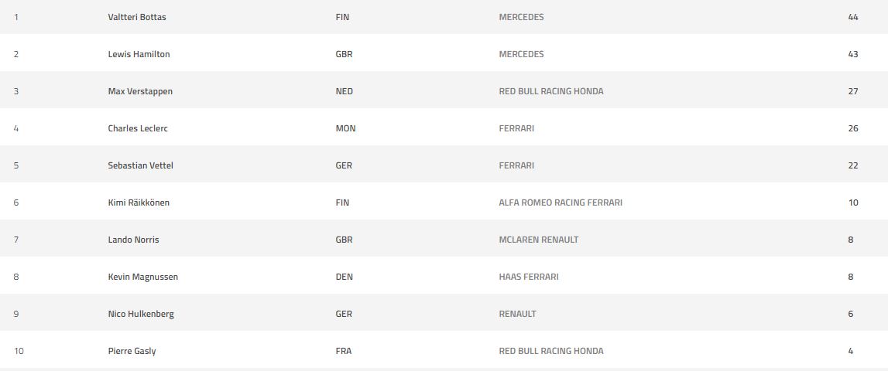Click Bottas's 44 points value
Viewport: 888px width, 371px height.
click(853, 17)
